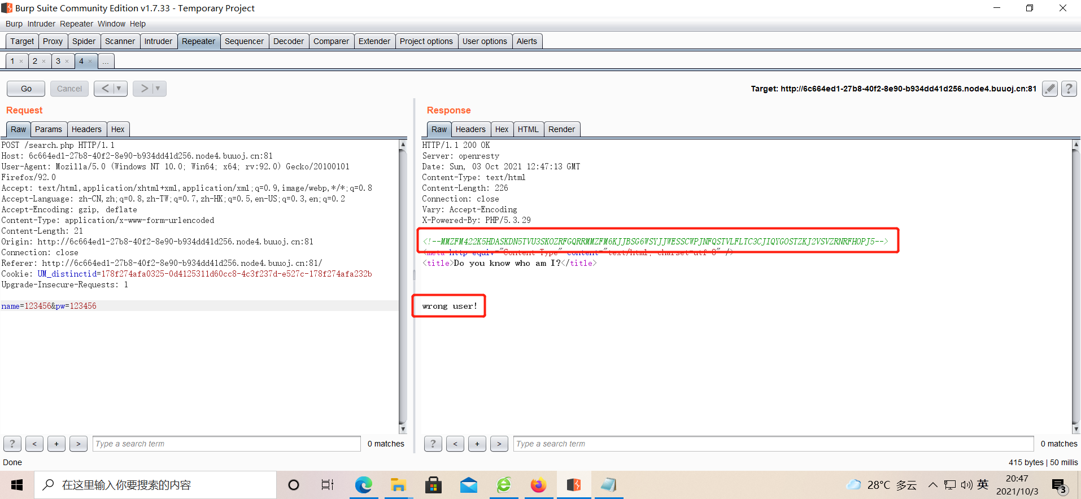This screenshot has height=499, width=1081.
Task: Click the Cancel button
Action: 69,89
